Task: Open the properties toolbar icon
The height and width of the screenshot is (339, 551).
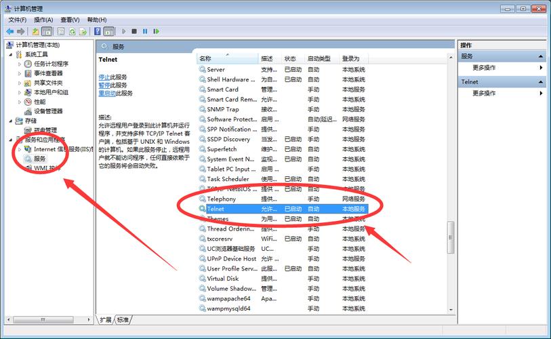Action: pos(61,32)
